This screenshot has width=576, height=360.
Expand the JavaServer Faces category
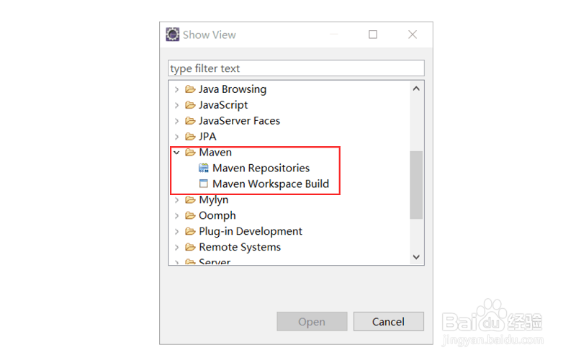177,121
